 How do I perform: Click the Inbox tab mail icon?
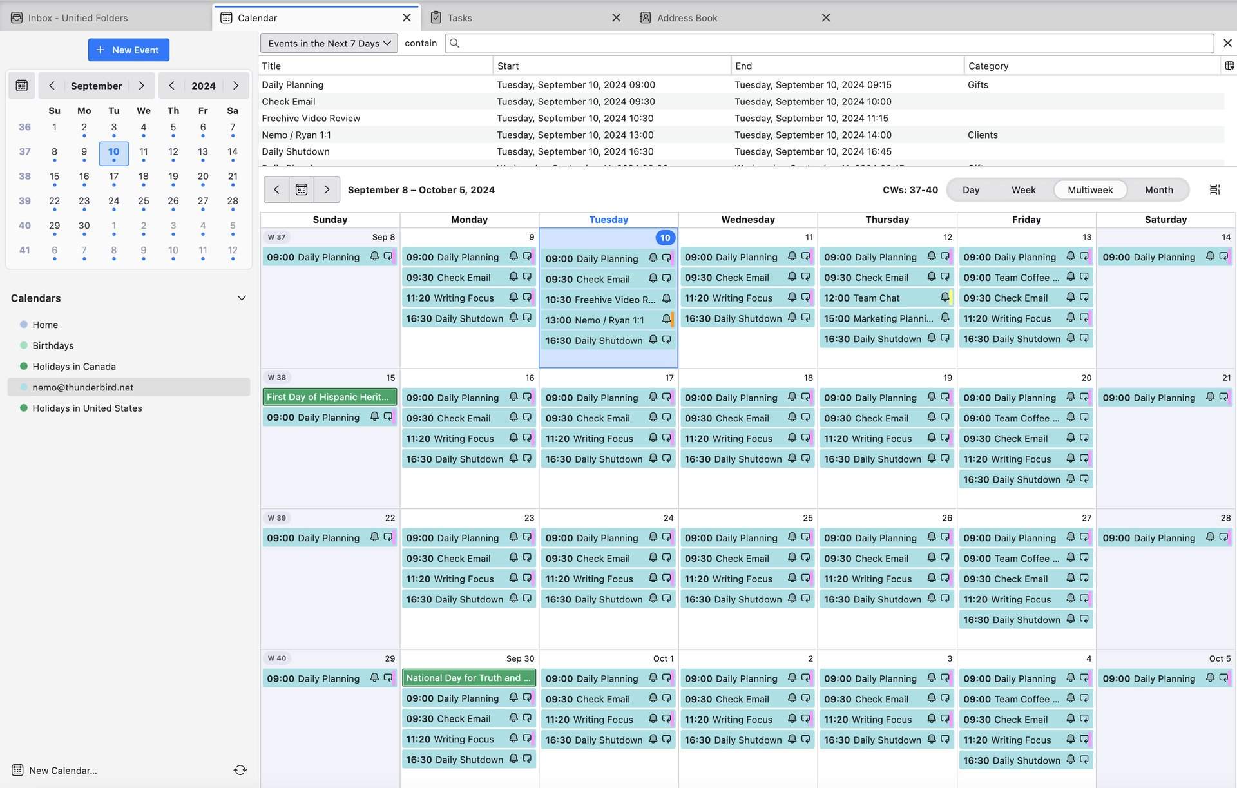[x=17, y=17]
